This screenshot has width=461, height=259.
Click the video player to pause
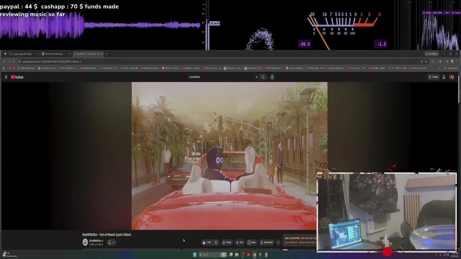(229, 156)
